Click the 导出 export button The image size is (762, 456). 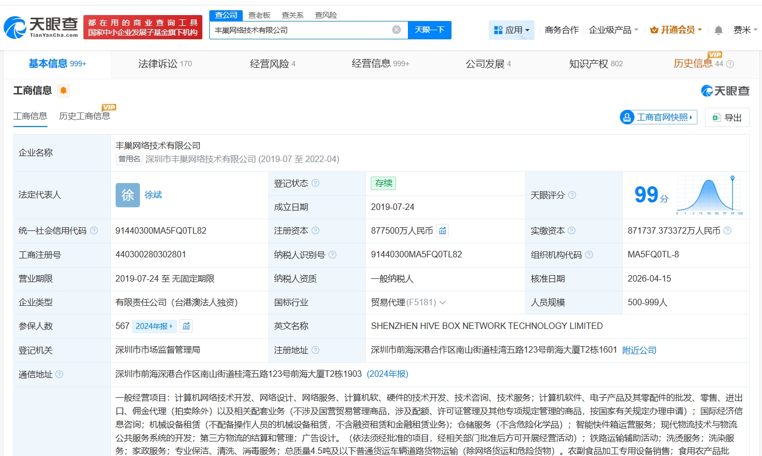click(727, 117)
